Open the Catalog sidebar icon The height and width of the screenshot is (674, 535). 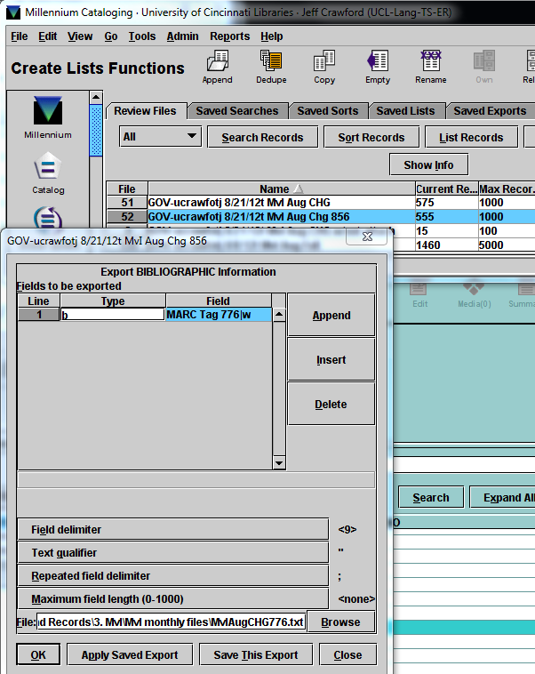coord(48,172)
